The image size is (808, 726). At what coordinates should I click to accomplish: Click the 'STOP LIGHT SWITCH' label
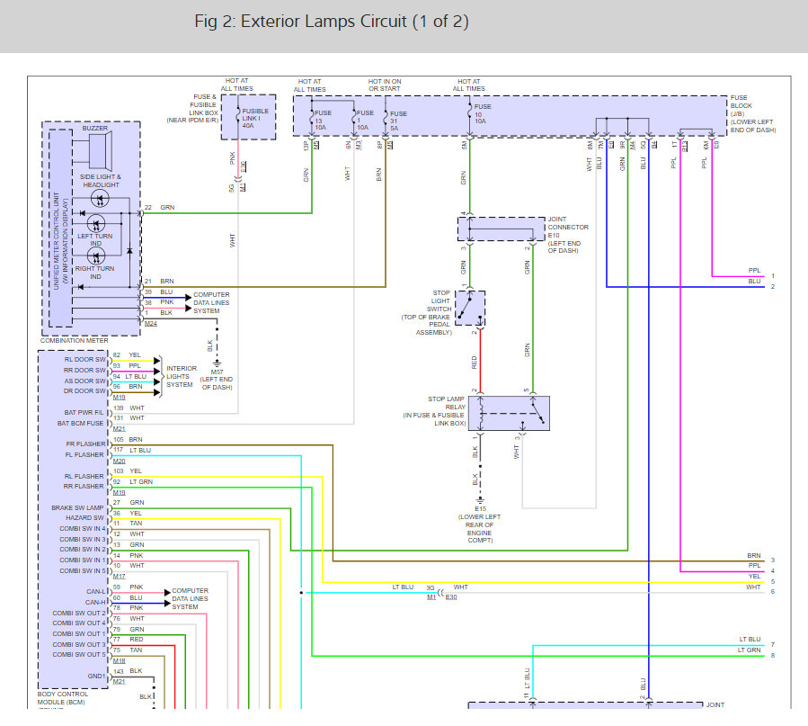(x=440, y=300)
